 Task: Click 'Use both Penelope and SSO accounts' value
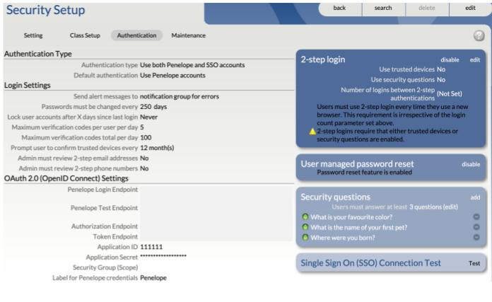click(192, 65)
